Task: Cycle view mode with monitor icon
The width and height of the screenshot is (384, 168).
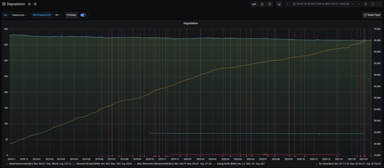Action: tap(279, 4)
